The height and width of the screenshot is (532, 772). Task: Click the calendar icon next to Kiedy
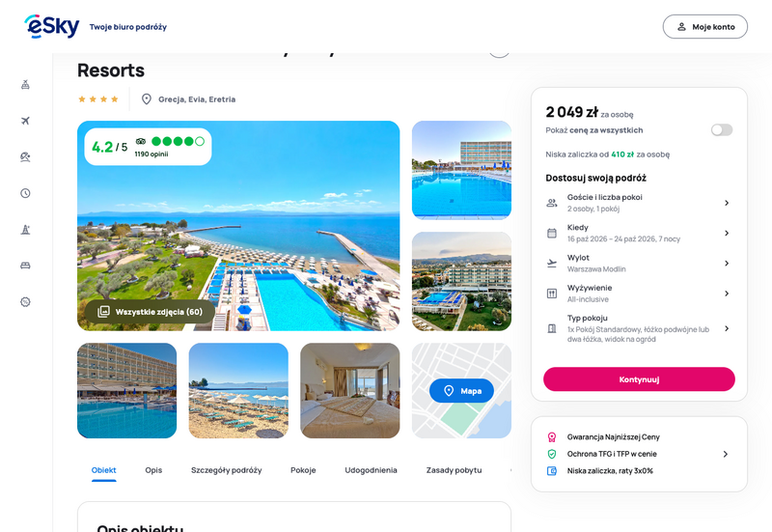552,233
